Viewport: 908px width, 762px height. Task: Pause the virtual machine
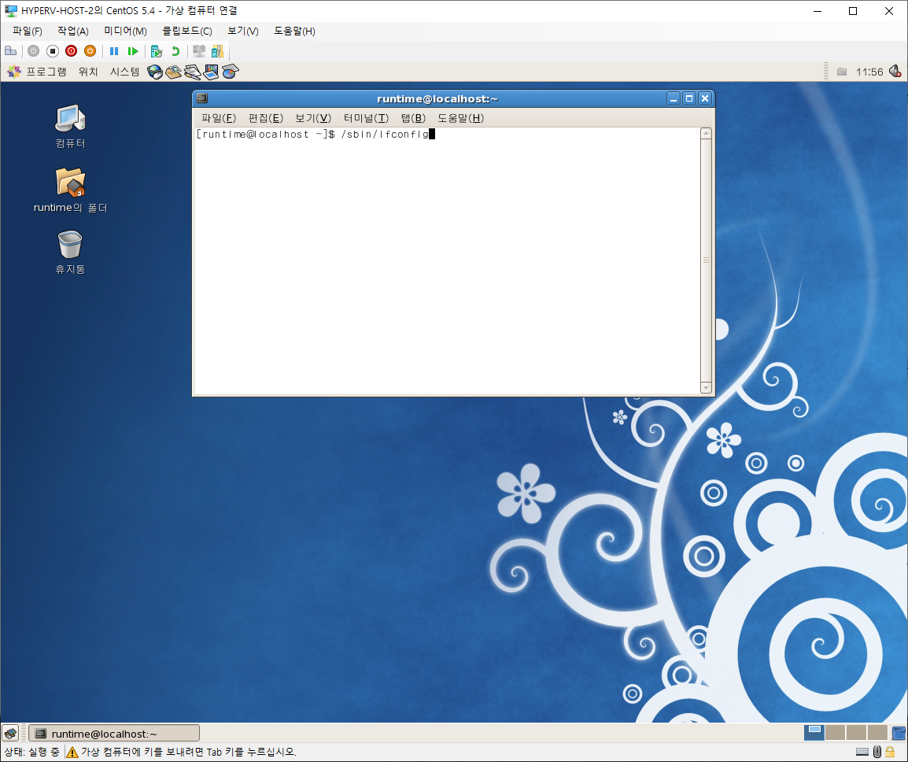coord(114,51)
